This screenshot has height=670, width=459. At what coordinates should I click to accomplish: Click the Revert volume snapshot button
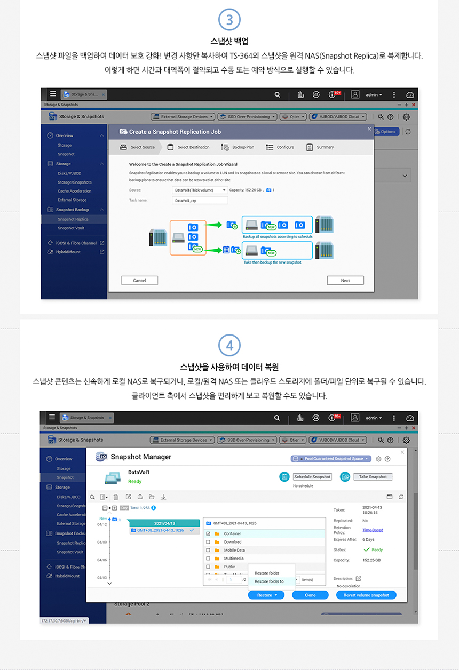(366, 595)
